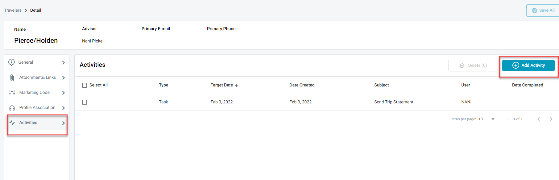Image resolution: width=559 pixels, height=180 pixels.
Task: Open the Items per page dropdown
Action: click(487, 119)
